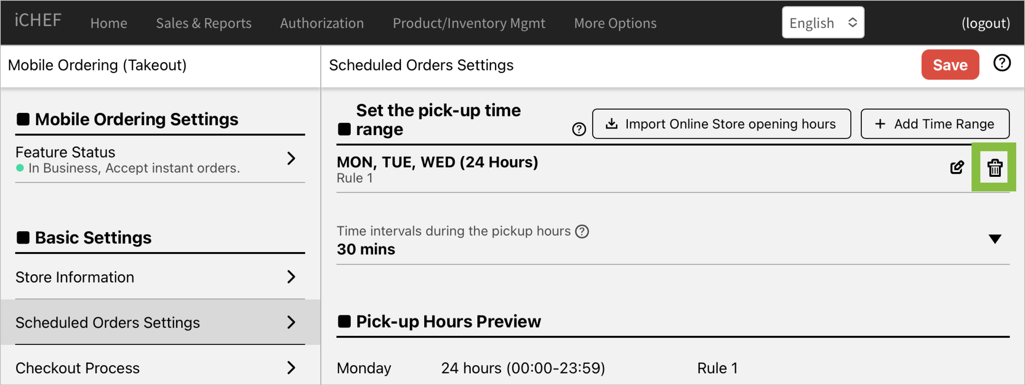Save the scheduled orders settings
Screen dimensions: 1025x385
click(x=950, y=65)
